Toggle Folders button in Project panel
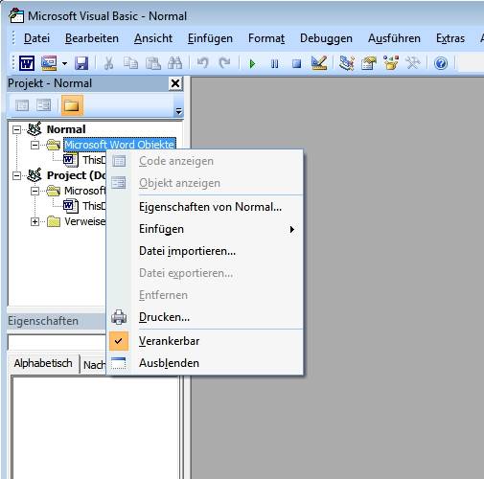The height and width of the screenshot is (479, 484). [x=72, y=105]
